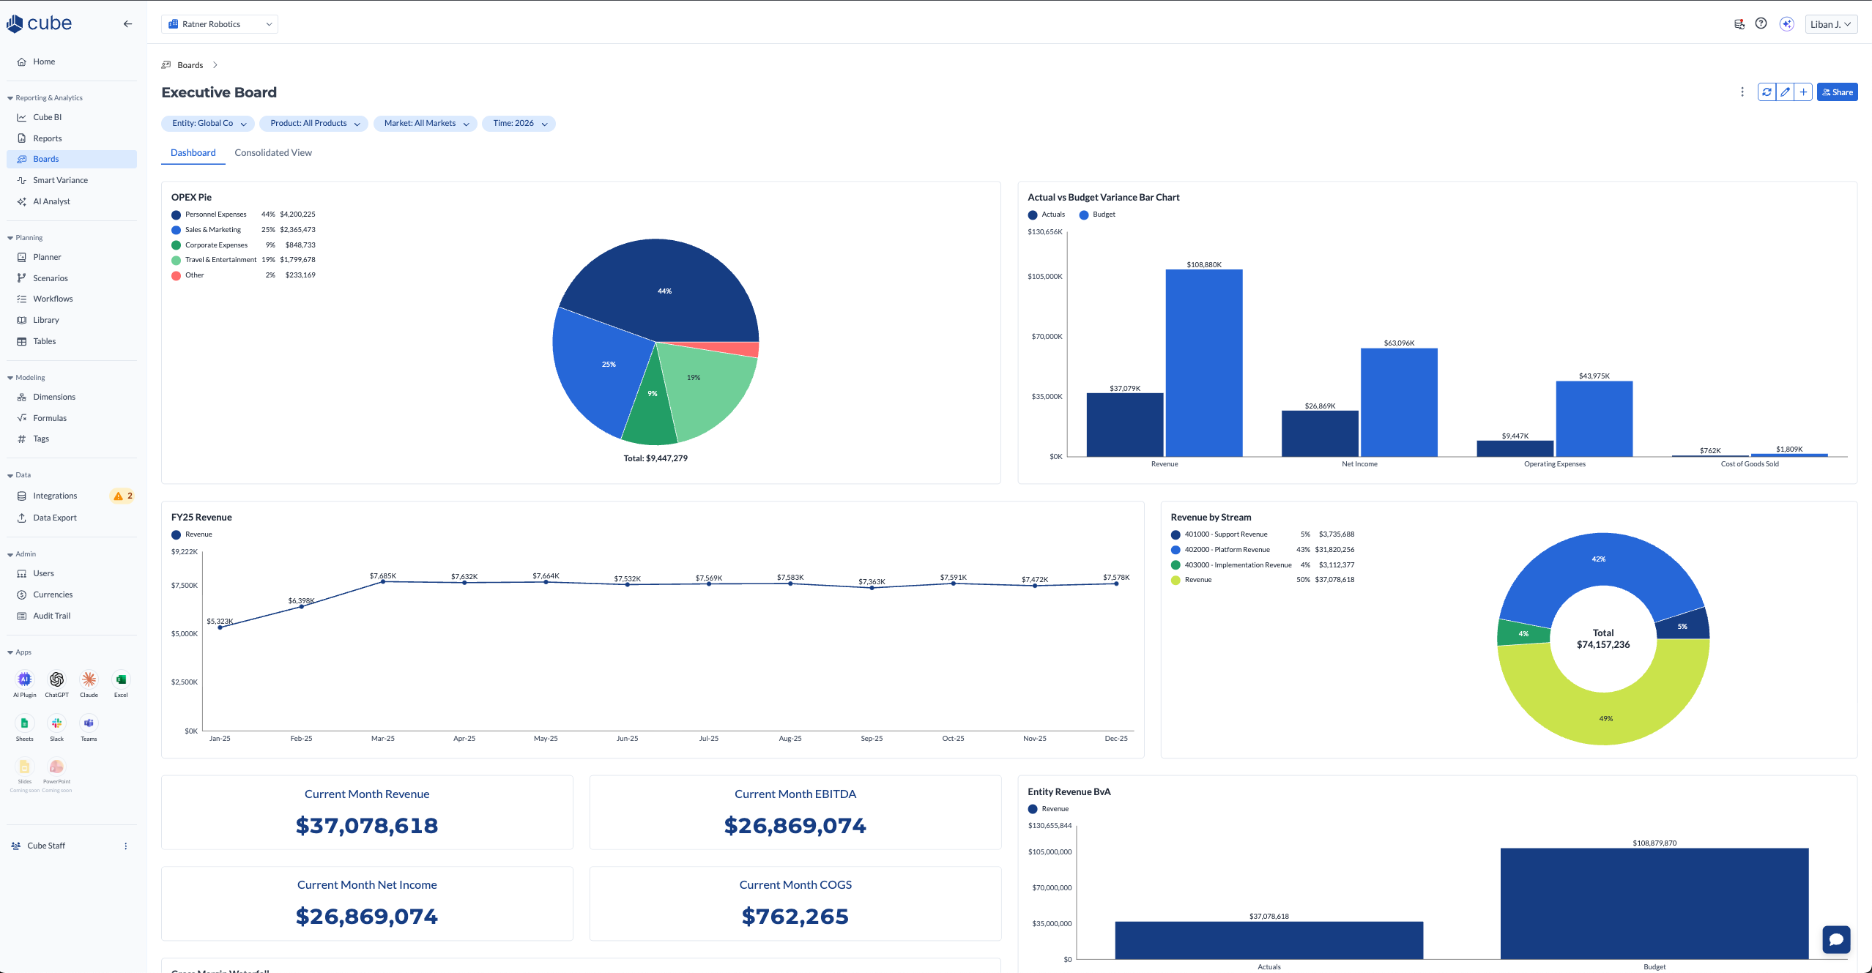Open AI Analyst in sidebar
Viewport: 1872px width, 973px height.
tap(72, 201)
